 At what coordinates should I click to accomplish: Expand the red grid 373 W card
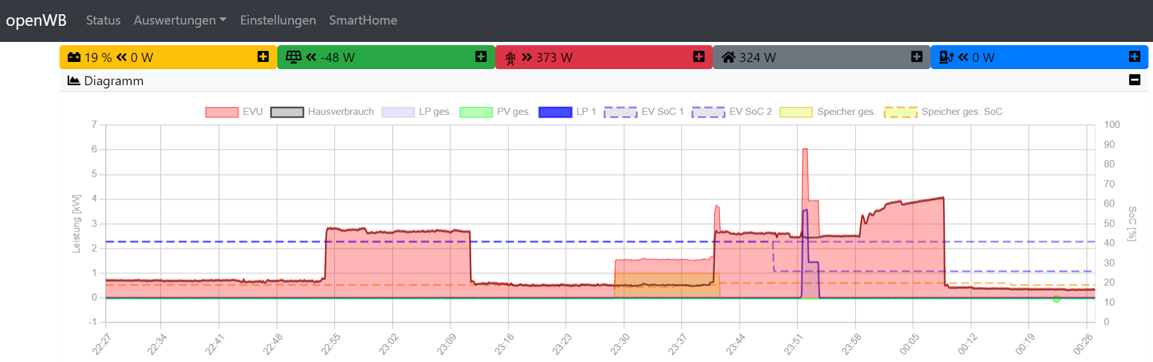click(x=699, y=57)
